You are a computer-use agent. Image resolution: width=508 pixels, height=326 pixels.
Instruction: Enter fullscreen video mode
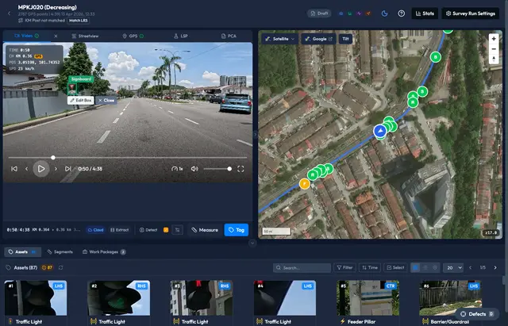click(241, 169)
